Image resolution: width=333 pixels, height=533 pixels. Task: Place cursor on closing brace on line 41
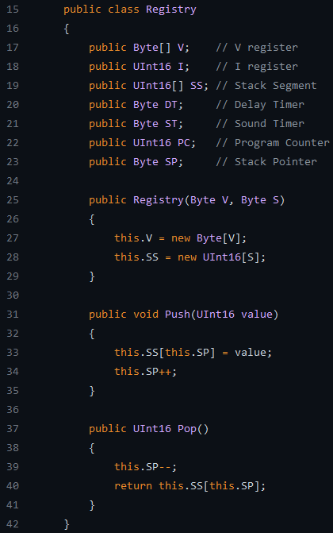92,504
